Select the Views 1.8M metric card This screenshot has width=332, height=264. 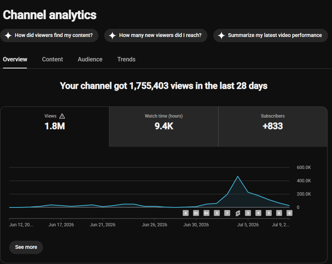[55, 126]
